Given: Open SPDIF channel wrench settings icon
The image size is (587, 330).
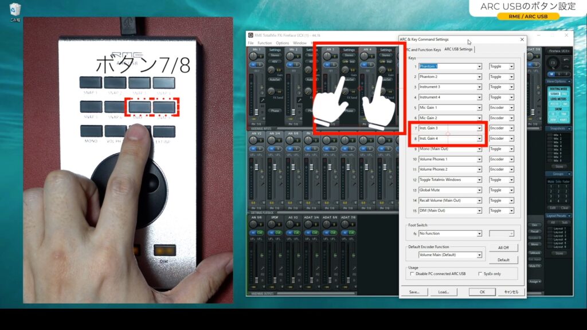Looking at the screenshot, I should (x=281, y=268).
